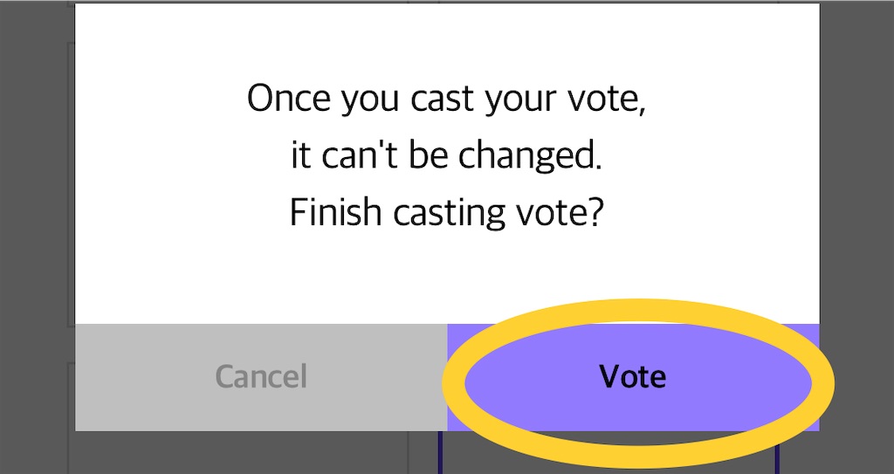Submit the final vote via Vote
The image size is (894, 474).
(x=633, y=377)
